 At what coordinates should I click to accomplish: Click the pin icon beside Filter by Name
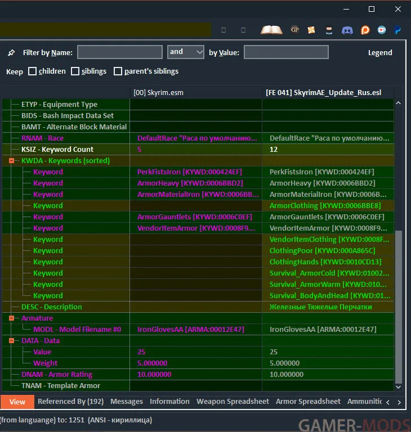pos(11,53)
